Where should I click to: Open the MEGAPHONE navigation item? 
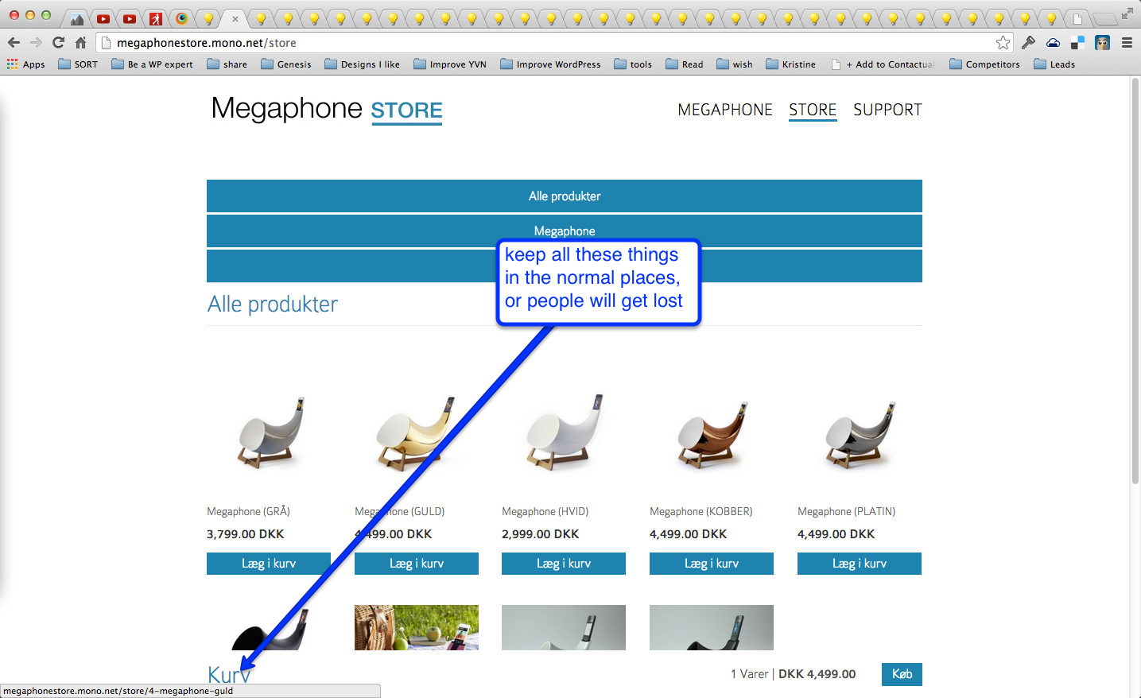[x=725, y=110]
